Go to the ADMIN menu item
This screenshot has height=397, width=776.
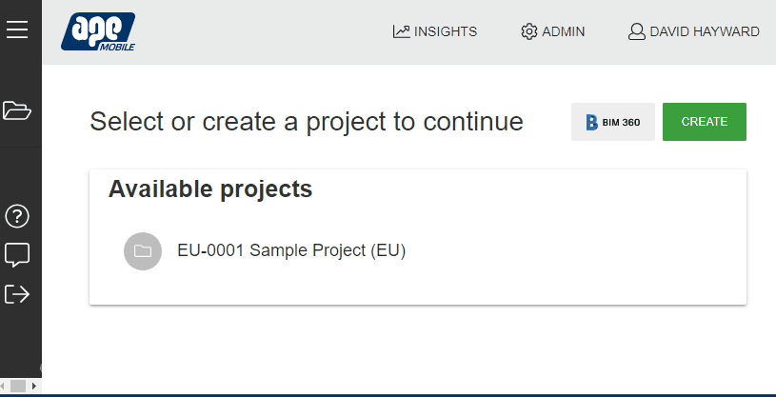(563, 31)
